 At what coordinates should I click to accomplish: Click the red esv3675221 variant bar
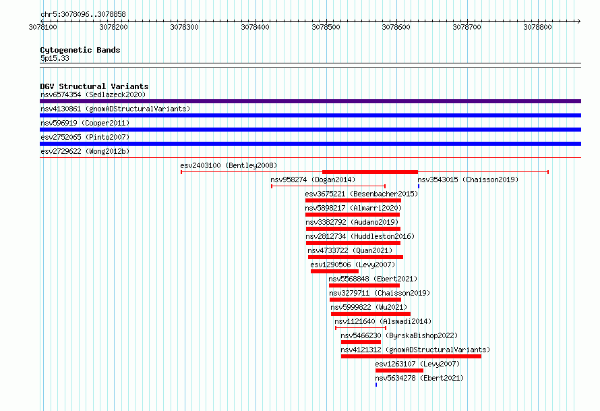pos(353,200)
